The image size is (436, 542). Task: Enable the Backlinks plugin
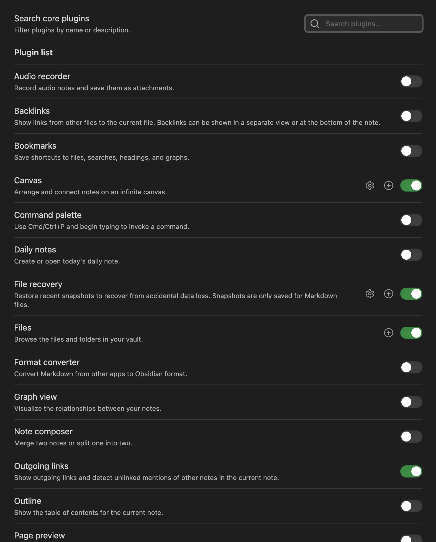(x=411, y=116)
